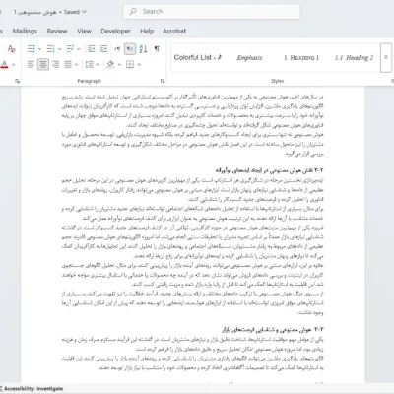Open Line Spacing dropdown arrow
The height and width of the screenshot is (394, 394).
tap(98, 65)
